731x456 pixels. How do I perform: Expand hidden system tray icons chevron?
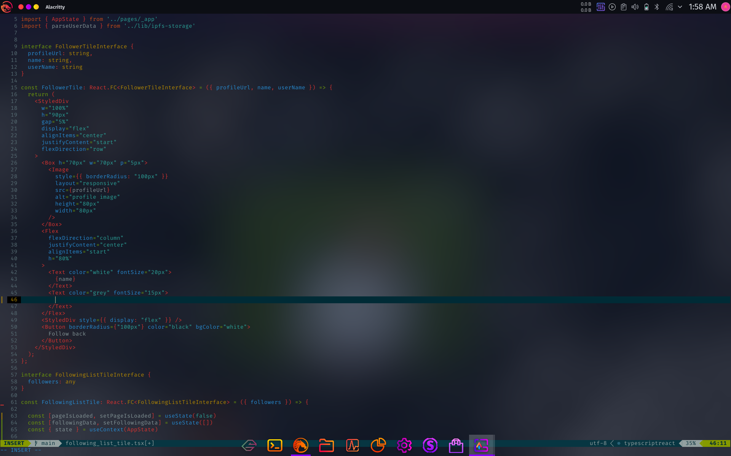[680, 7]
